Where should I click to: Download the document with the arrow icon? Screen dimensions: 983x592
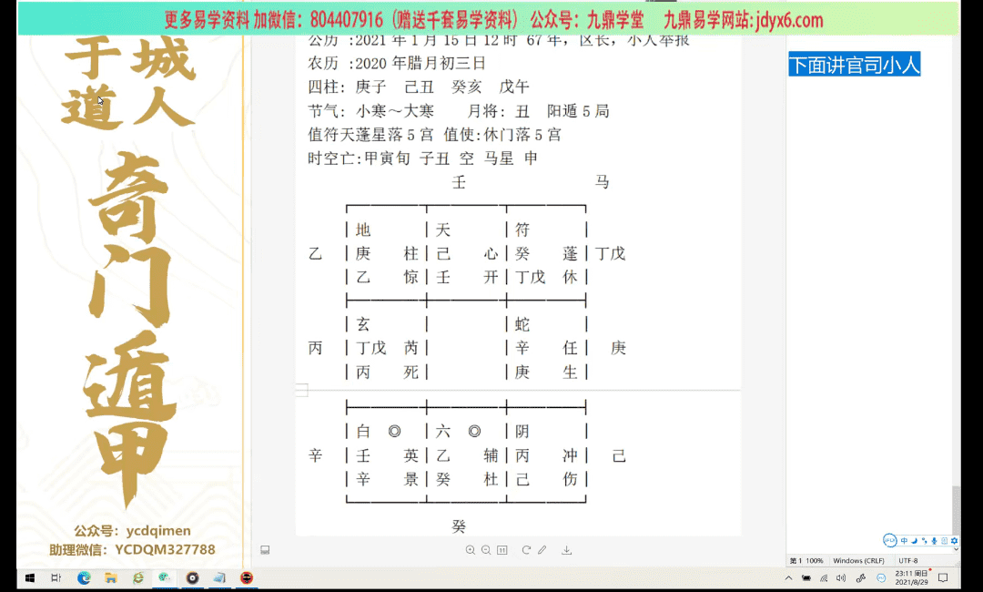(x=567, y=550)
